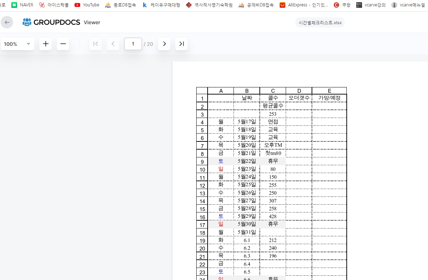Select column B header

tap(247, 91)
